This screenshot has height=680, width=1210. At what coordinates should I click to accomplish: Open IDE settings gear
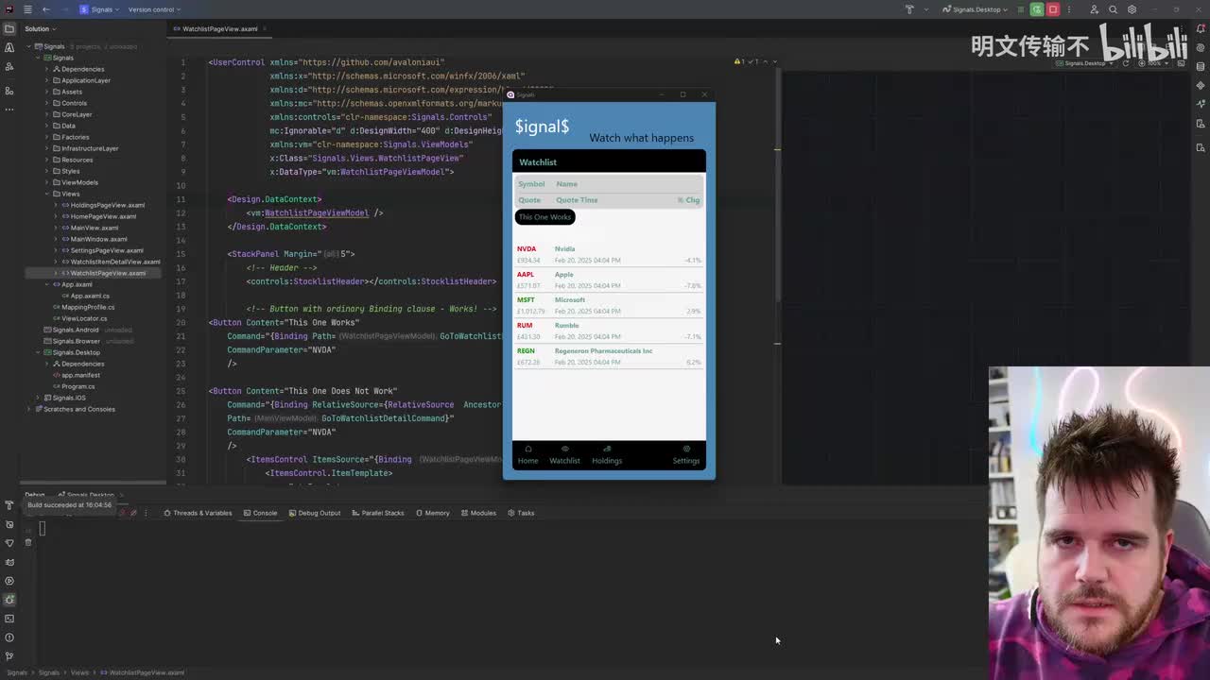[x=1132, y=9]
